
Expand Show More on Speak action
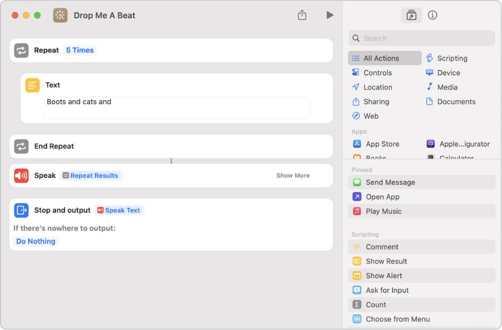click(293, 176)
